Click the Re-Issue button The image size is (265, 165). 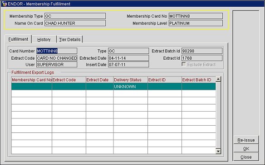(246, 140)
